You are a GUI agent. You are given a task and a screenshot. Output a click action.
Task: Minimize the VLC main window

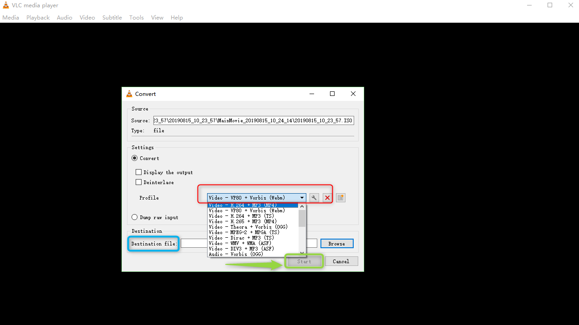529,5
